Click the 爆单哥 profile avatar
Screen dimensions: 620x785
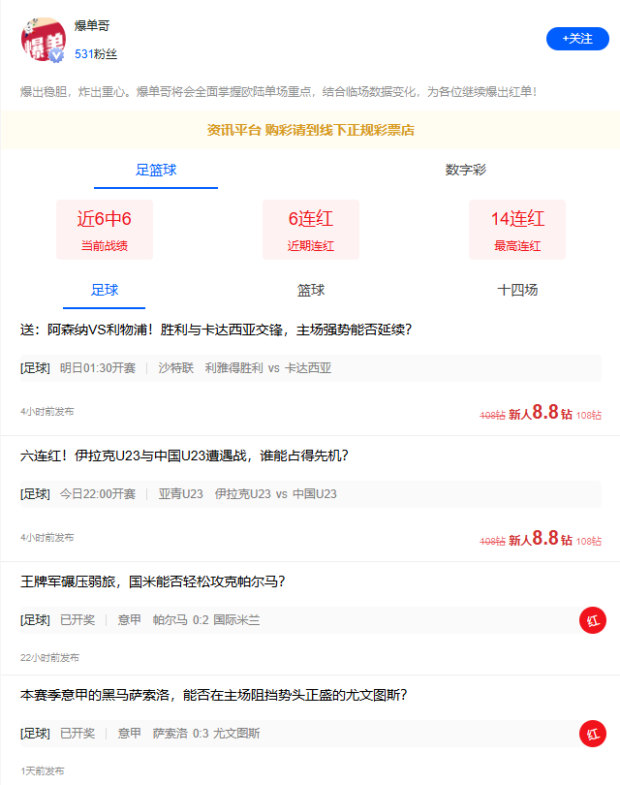44,41
